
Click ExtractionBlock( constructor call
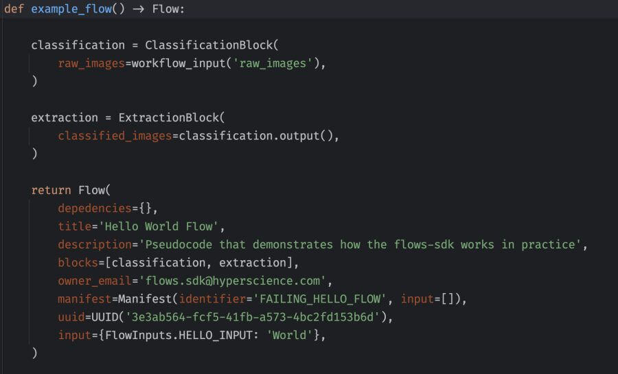[x=172, y=117]
